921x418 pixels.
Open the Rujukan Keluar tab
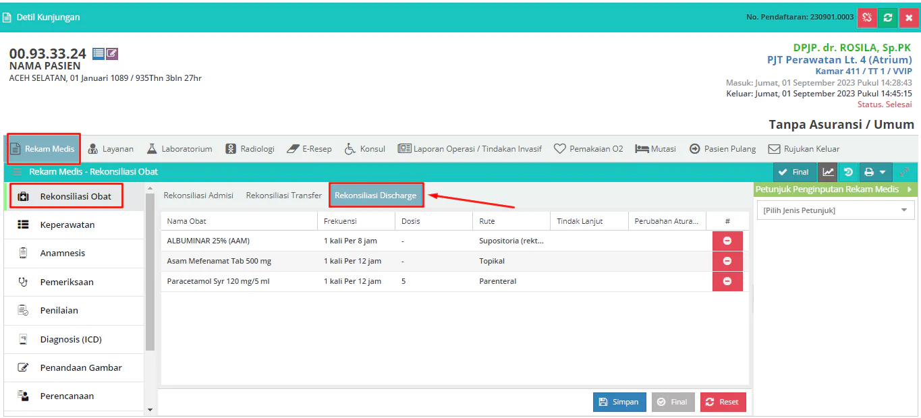click(804, 149)
